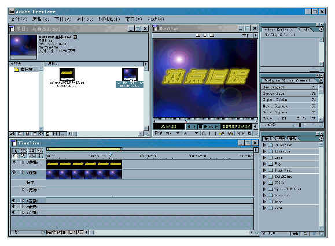Viewport: 335px width, 246px height.
Task: Select the Zoom tool in Timeline
Action: [23, 156]
